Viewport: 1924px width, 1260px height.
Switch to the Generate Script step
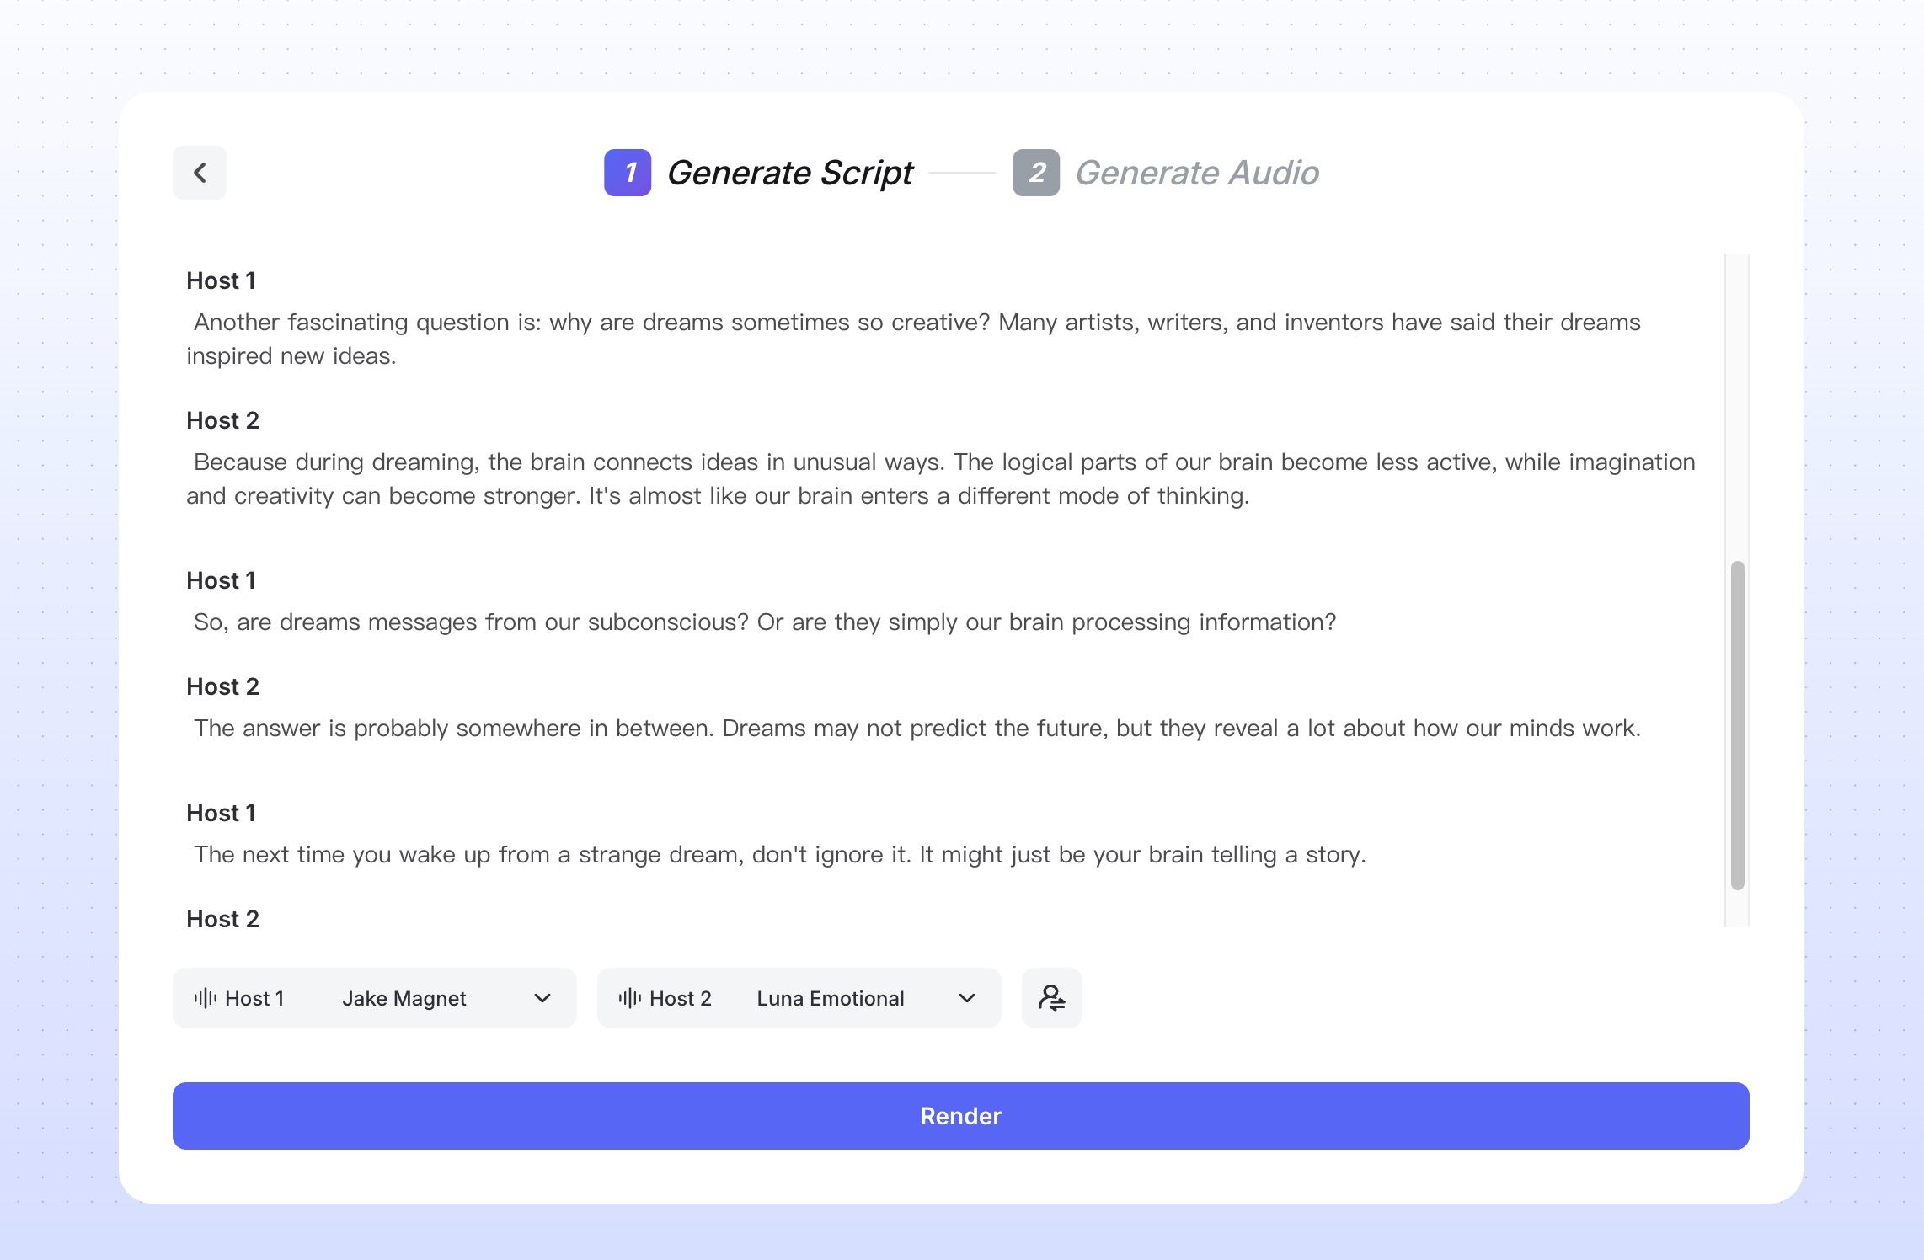pos(789,173)
